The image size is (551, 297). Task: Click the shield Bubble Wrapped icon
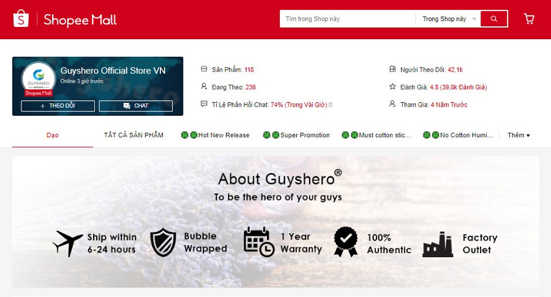pos(163,242)
